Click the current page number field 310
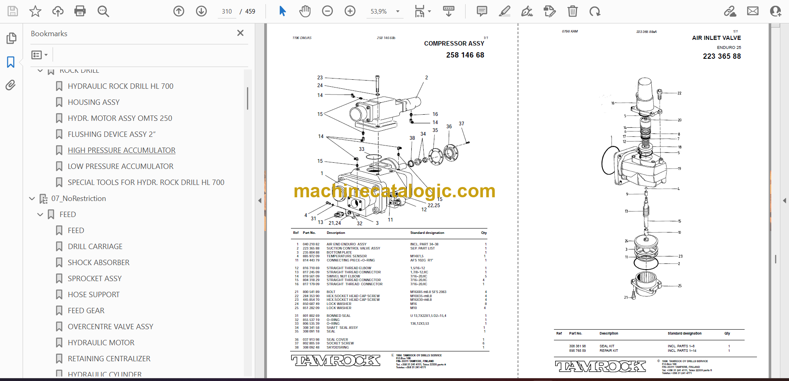Screen dimensions: 789x381 [x=226, y=12]
